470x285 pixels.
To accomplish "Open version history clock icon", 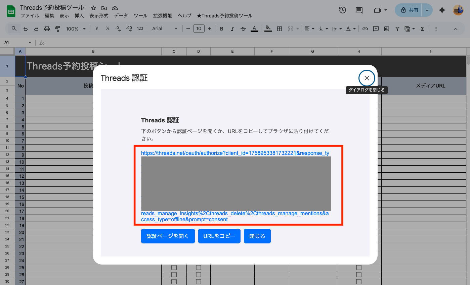I will coord(342,10).
